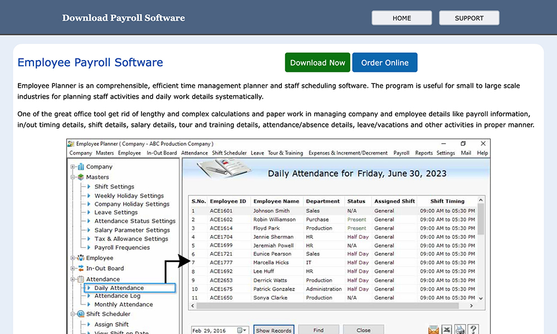Open the Payroll menu
Image resolution: width=557 pixels, height=334 pixels.
[401, 153]
